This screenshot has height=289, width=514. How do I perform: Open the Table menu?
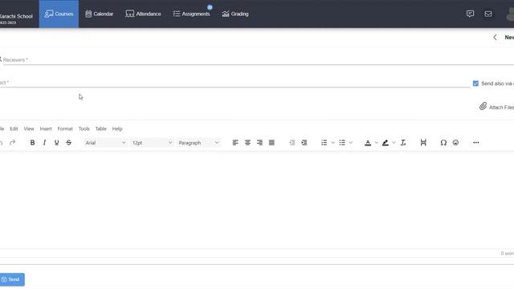(x=100, y=128)
